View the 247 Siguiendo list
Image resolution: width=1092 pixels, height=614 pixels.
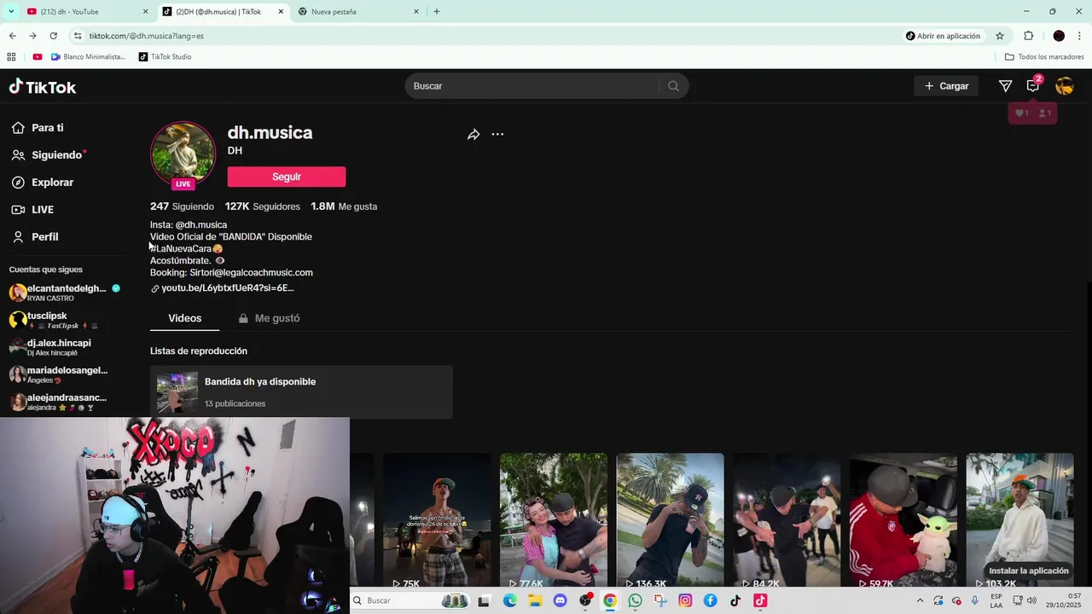[x=182, y=206]
